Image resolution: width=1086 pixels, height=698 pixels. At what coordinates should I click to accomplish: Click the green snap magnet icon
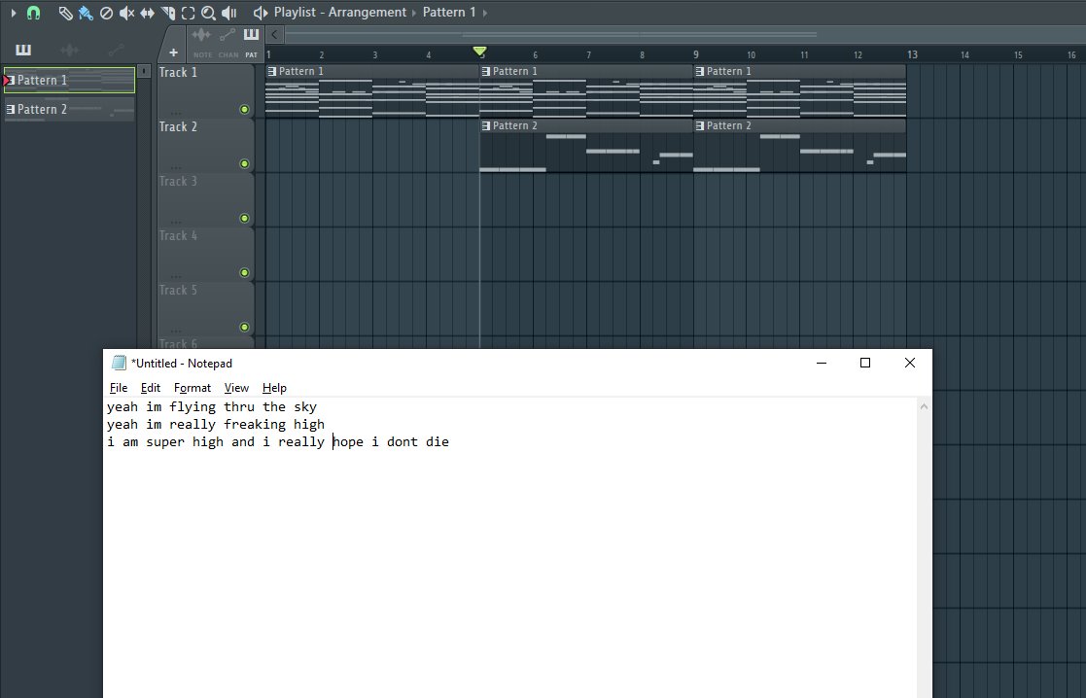pos(31,14)
